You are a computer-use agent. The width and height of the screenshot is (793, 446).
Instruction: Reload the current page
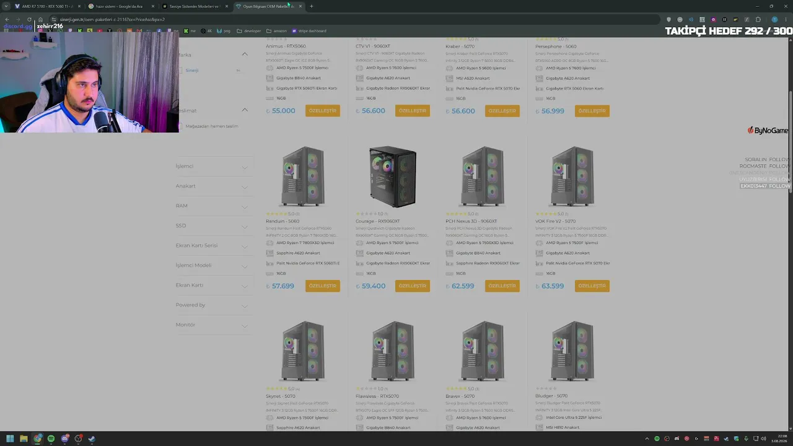tap(29, 19)
